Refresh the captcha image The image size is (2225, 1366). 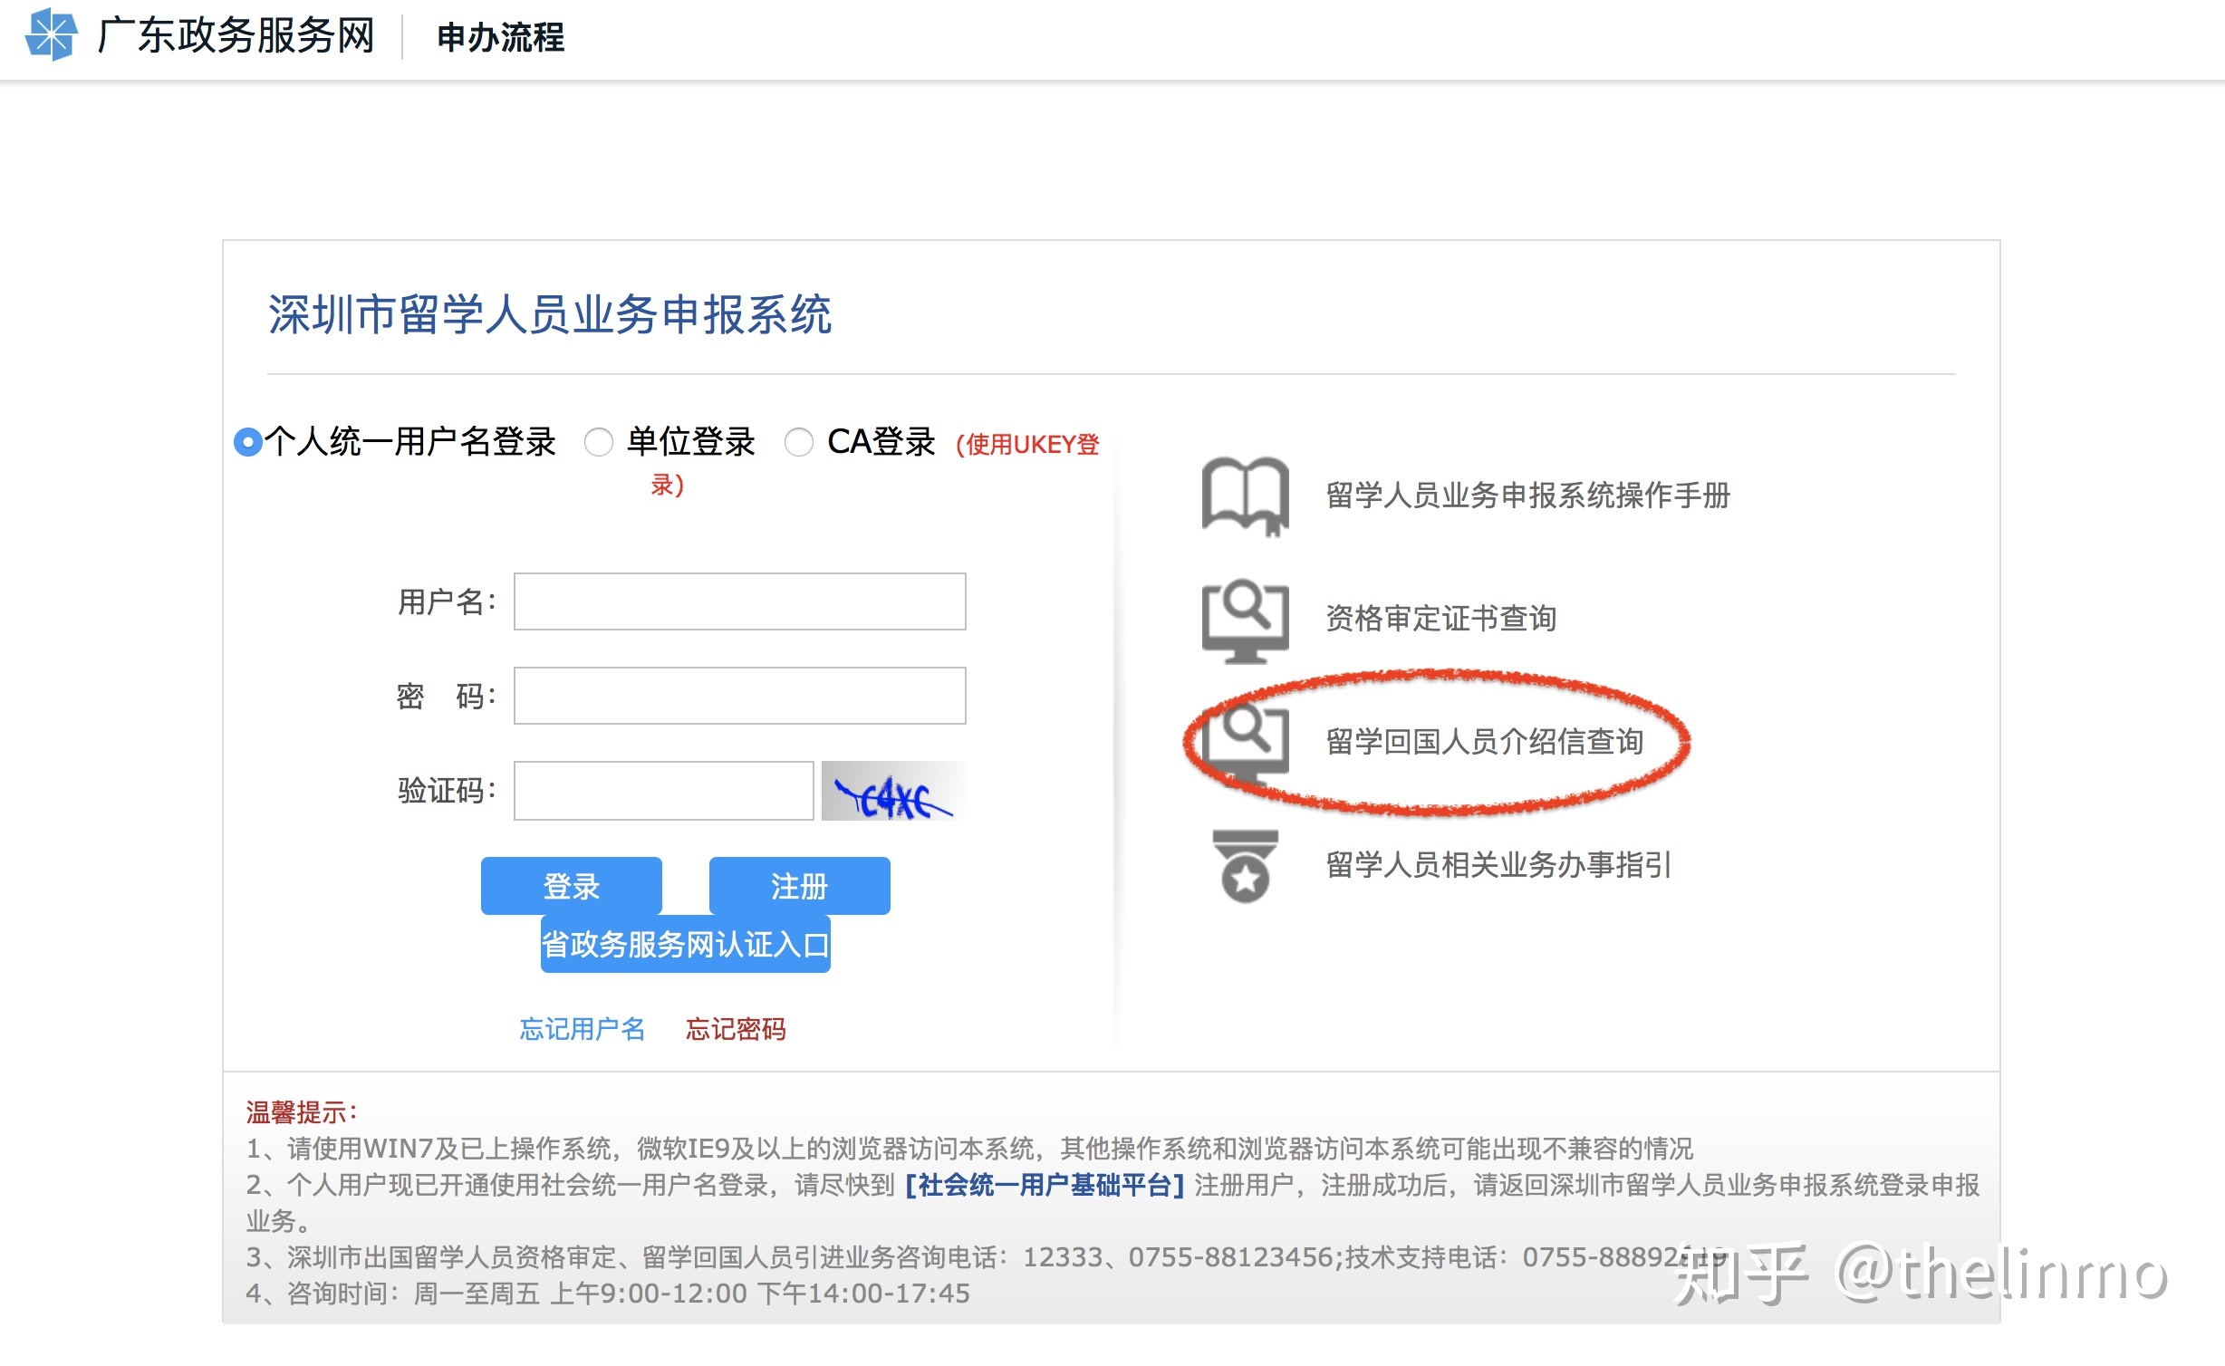[893, 791]
